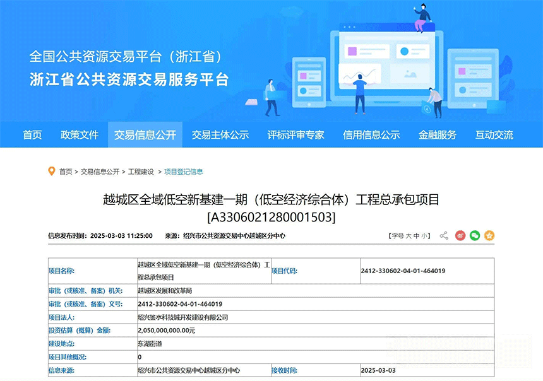Open the 首页 navigation tab
The height and width of the screenshot is (381, 543).
click(32, 135)
